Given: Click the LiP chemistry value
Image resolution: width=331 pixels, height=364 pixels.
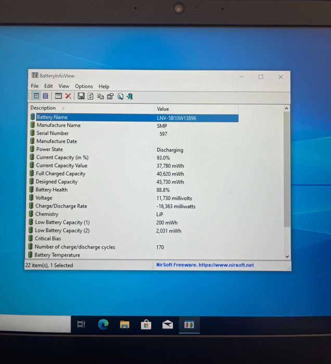Looking at the screenshot, I should click(160, 214).
